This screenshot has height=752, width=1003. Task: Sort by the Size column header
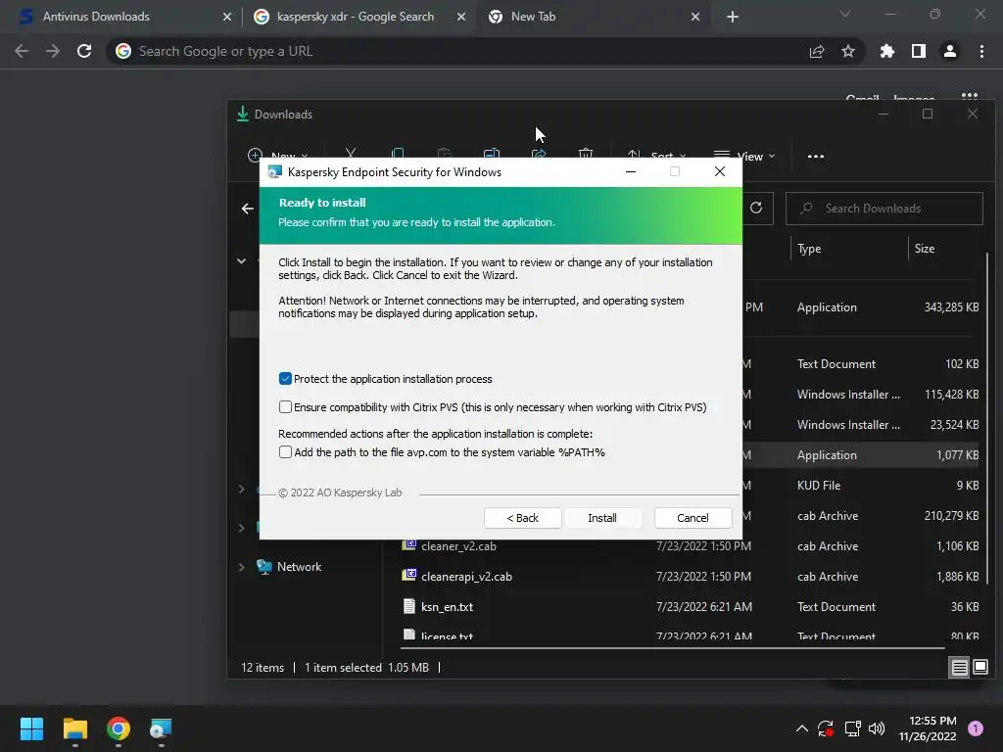[925, 249]
